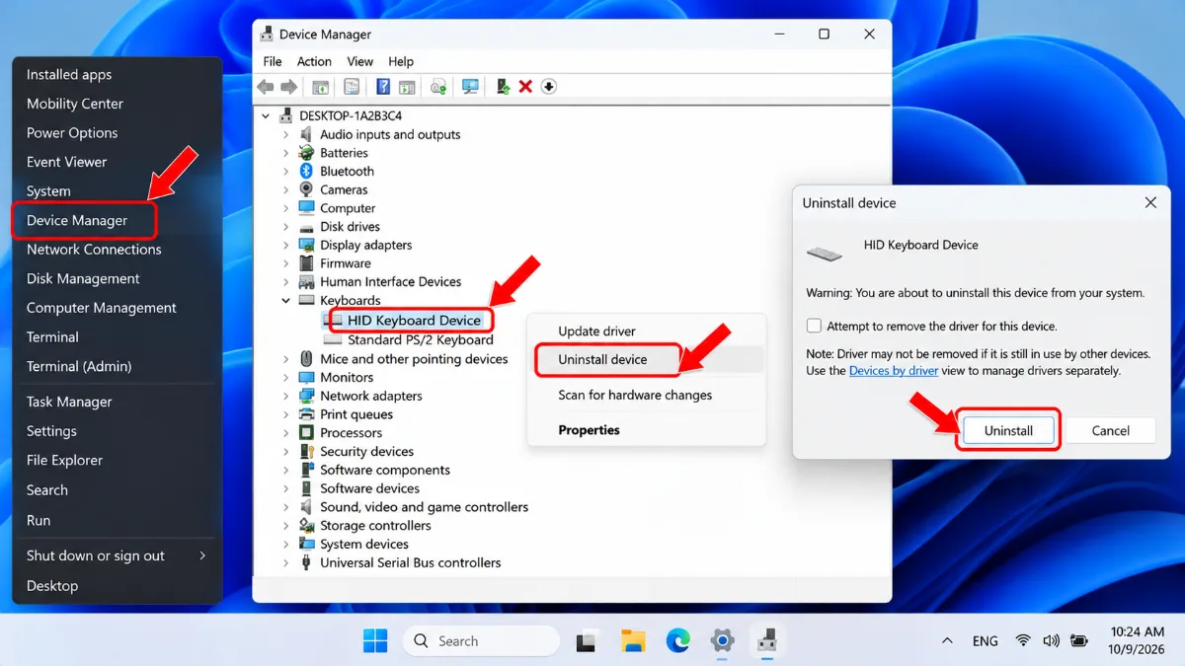Click Cancel in the Uninstall device dialog
1185x666 pixels.
pos(1110,431)
